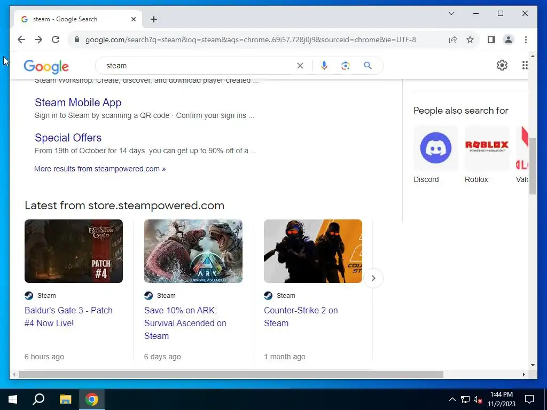Image resolution: width=547 pixels, height=410 pixels.
Task: Open the Counter-Strike 2 thumbnail
Action: coord(313,251)
